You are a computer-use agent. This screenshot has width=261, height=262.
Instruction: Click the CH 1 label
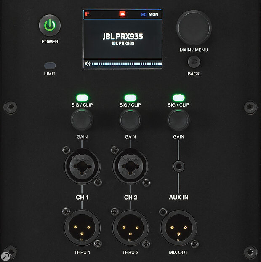click(82, 197)
